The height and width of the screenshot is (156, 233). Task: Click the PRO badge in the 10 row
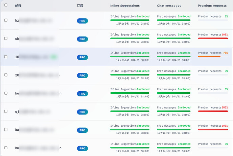[x=83, y=57]
